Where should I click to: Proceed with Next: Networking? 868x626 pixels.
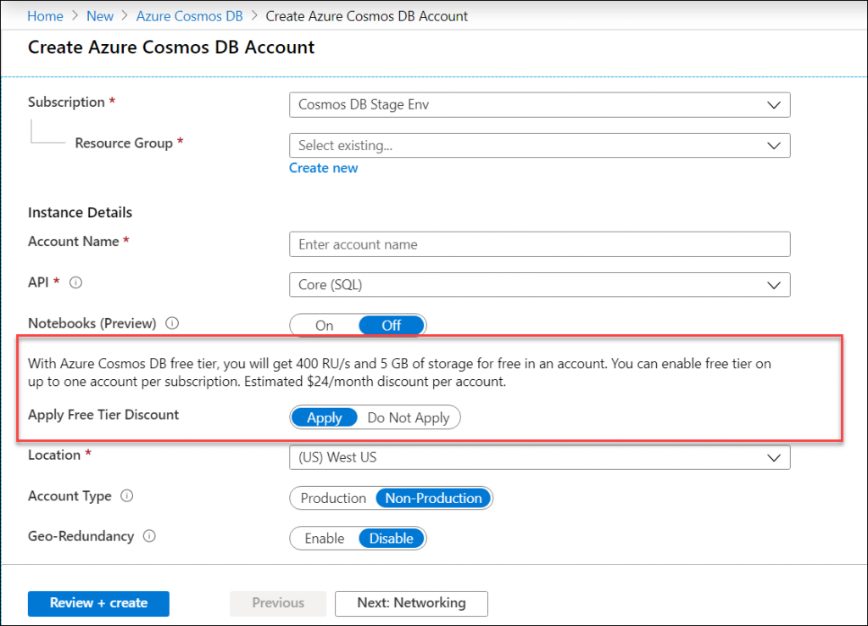coord(411,603)
